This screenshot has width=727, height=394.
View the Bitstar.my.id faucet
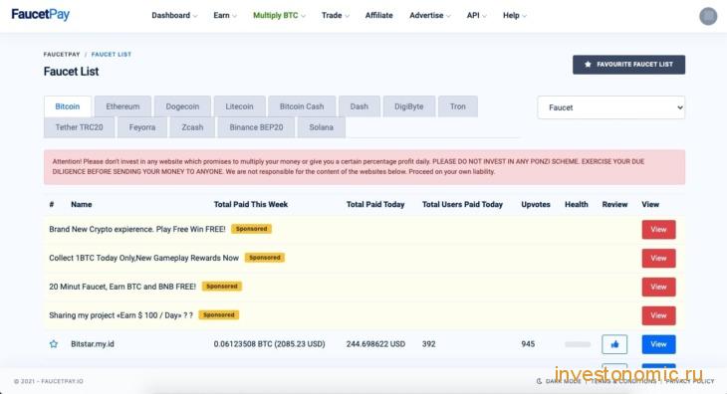(x=658, y=344)
